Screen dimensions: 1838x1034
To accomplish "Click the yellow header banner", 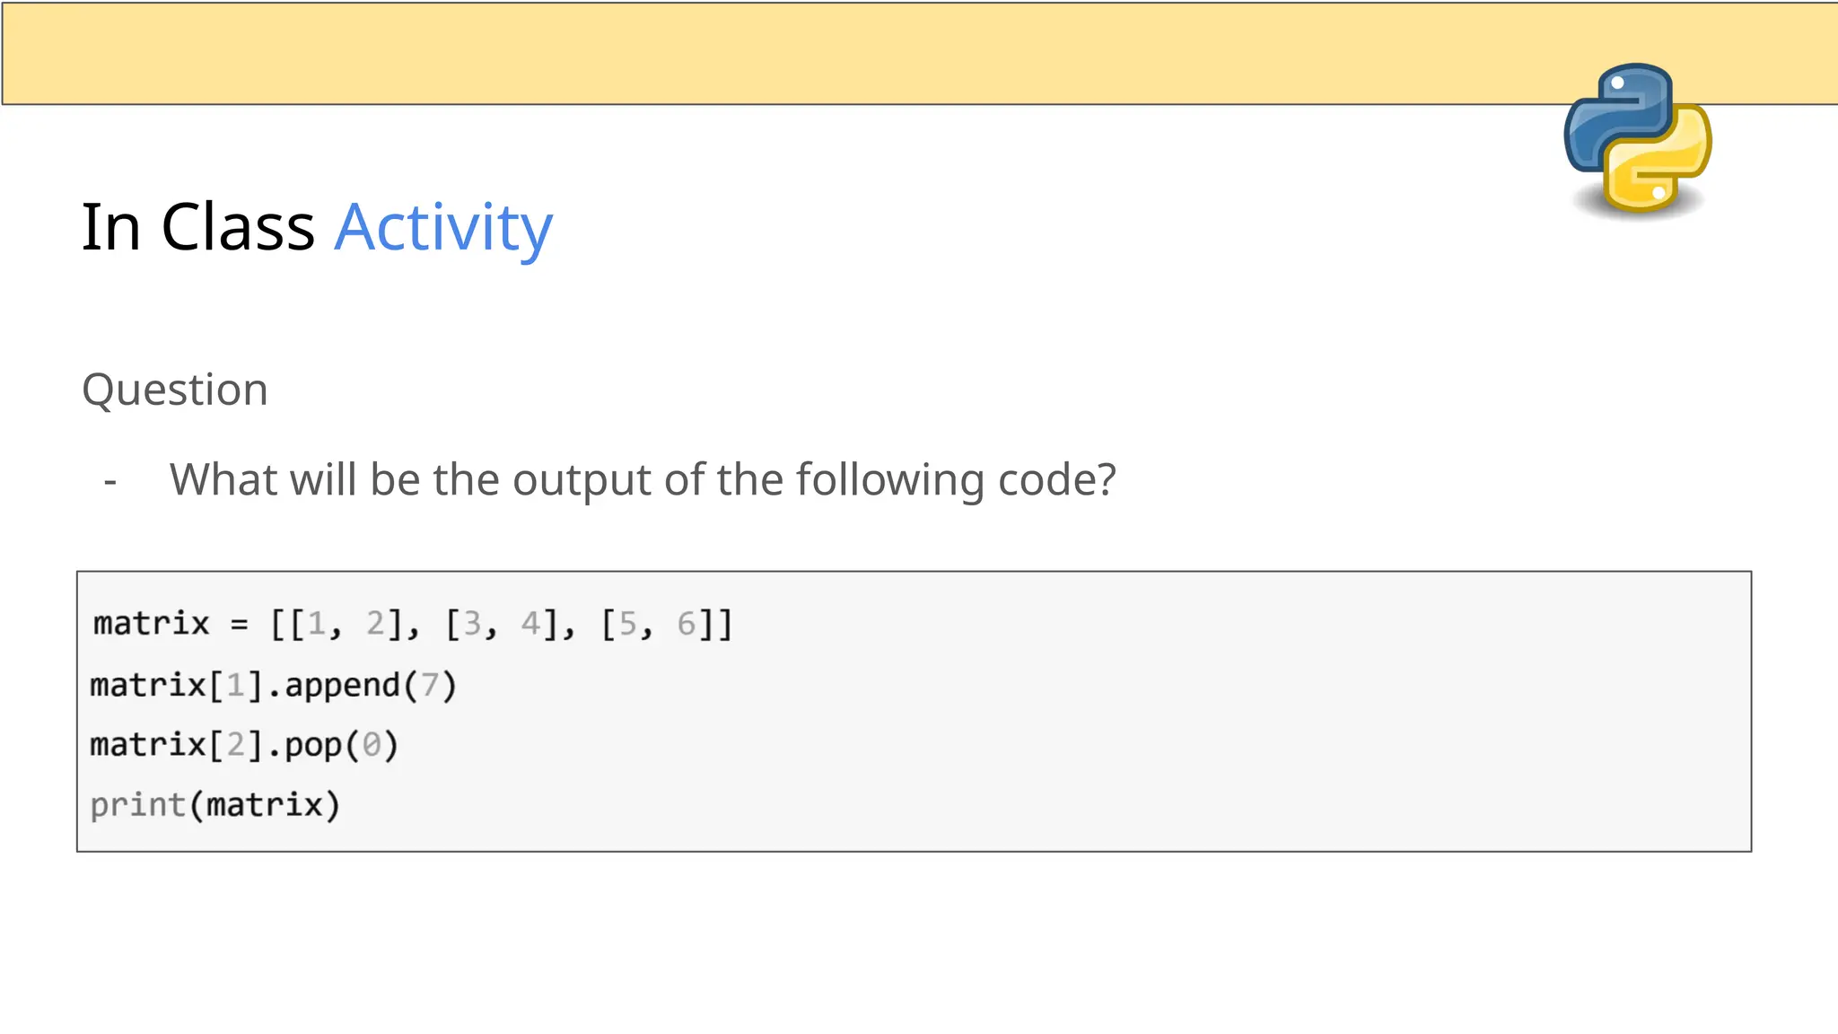I will click(x=919, y=53).
